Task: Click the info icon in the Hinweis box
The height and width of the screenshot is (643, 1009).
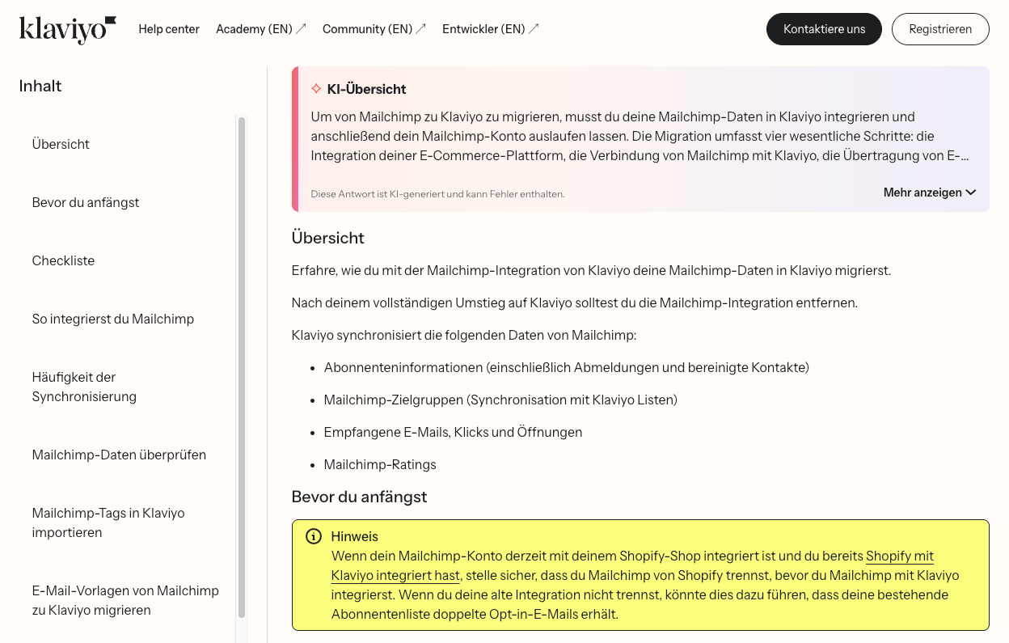Action: pos(313,535)
